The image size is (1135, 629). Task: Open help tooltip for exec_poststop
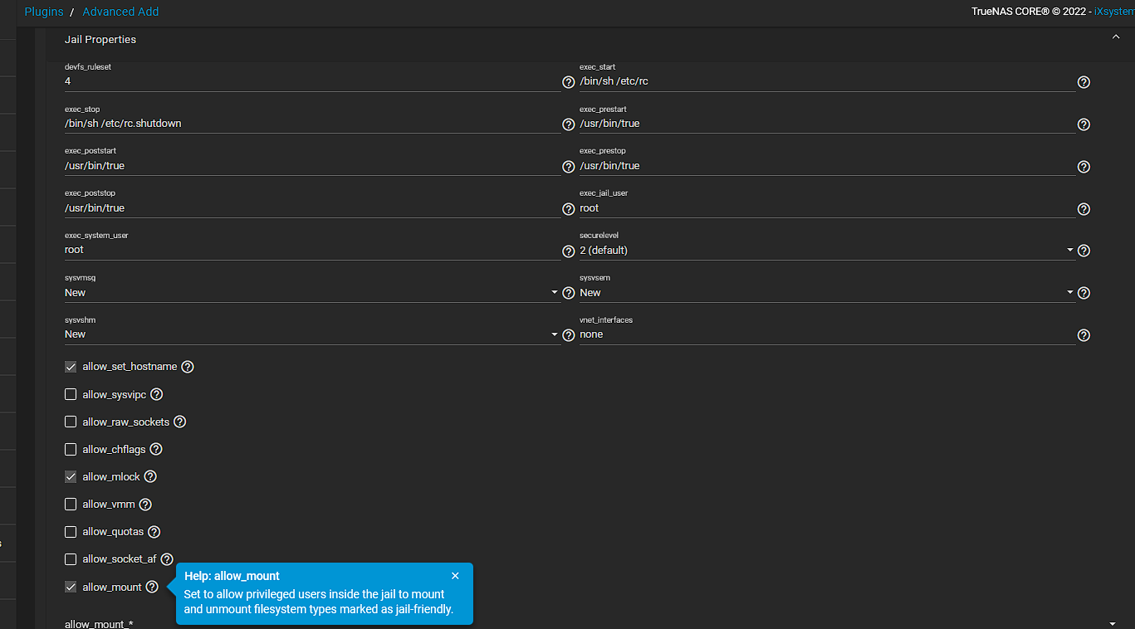tap(569, 209)
